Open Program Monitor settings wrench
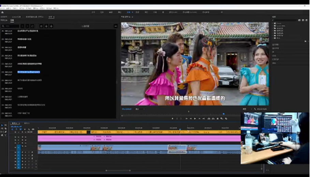 [255, 109]
